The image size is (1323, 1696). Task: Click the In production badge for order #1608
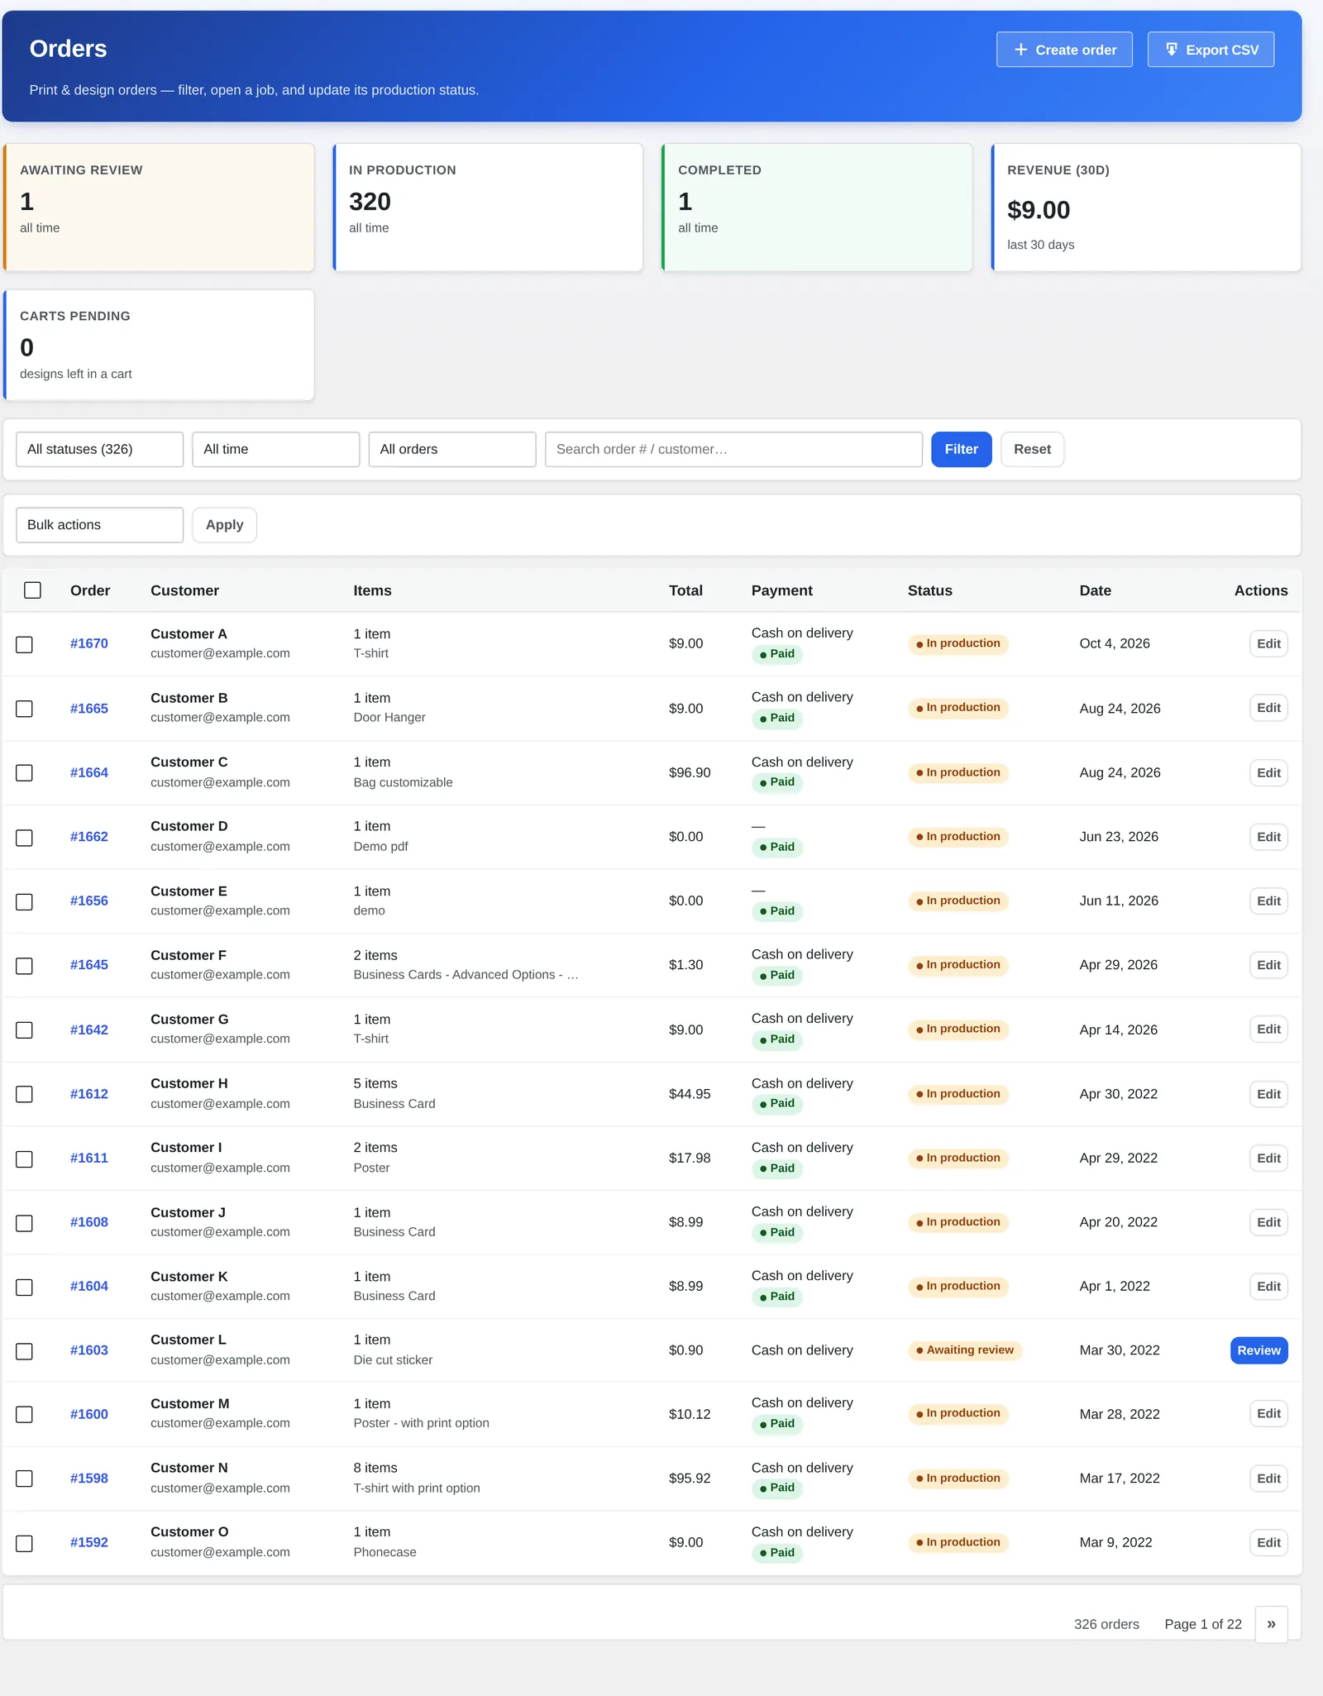(x=958, y=1222)
